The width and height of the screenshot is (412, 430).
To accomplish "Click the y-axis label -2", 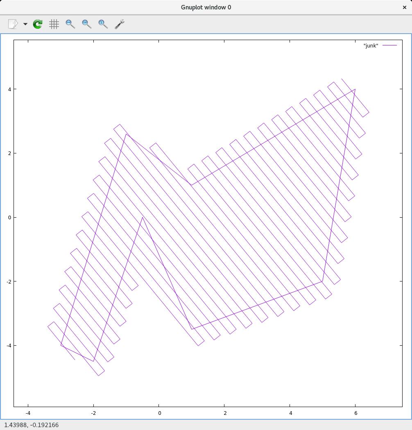I will [x=9, y=281].
